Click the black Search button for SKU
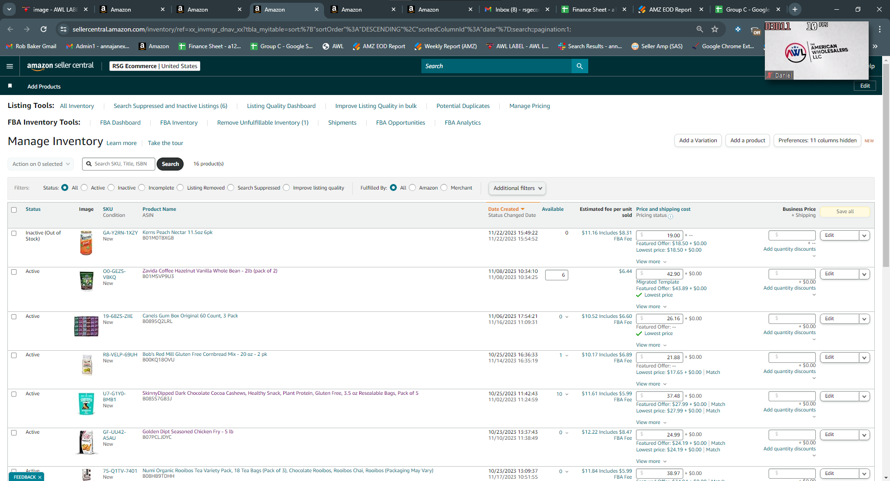Screen dimensions: 890x481 click(x=170, y=164)
